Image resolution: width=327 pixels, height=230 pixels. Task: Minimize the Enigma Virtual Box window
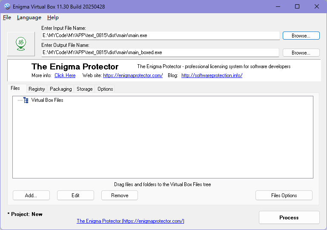[278, 6]
